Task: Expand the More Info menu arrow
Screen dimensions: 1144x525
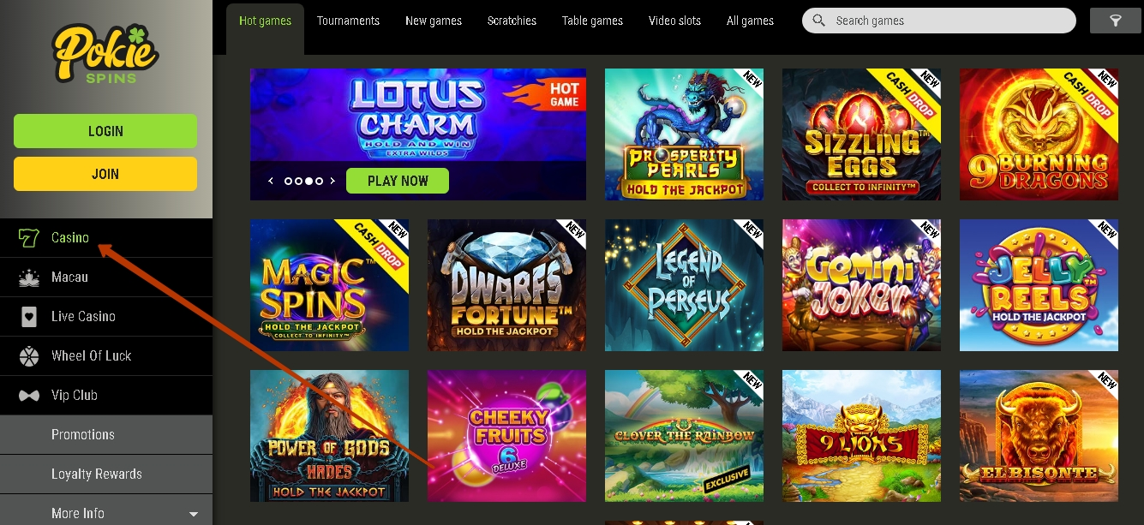Action: pyautogui.click(x=194, y=515)
